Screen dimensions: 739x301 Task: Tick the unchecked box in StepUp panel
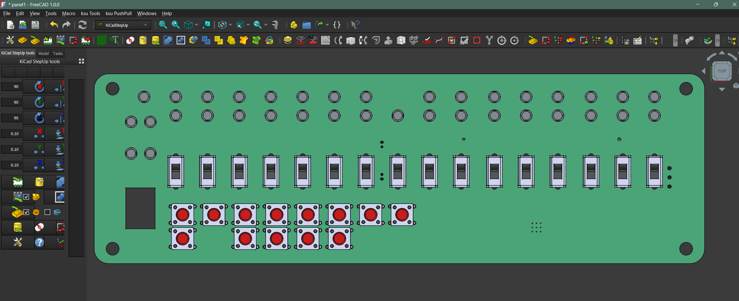pyautogui.click(x=47, y=212)
